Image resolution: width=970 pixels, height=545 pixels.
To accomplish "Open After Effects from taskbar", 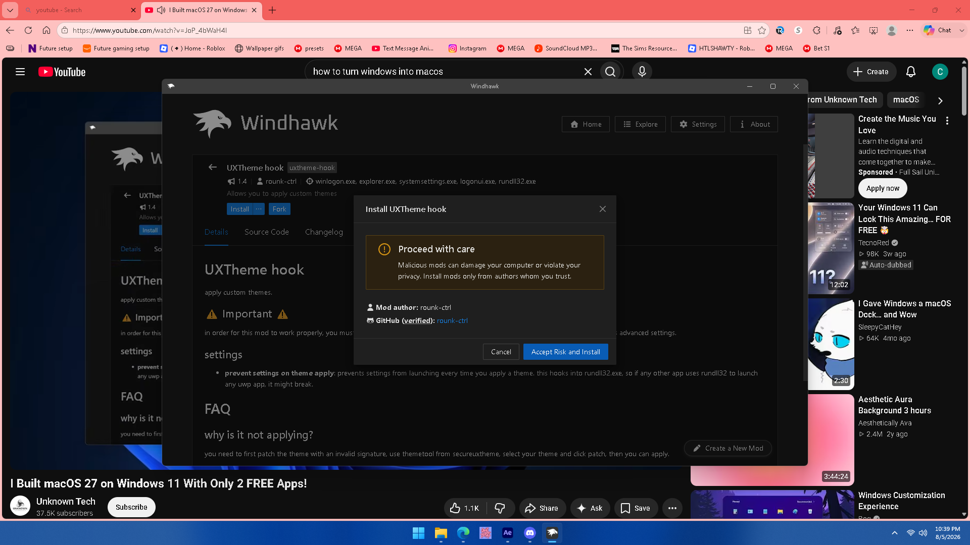I will click(508, 533).
